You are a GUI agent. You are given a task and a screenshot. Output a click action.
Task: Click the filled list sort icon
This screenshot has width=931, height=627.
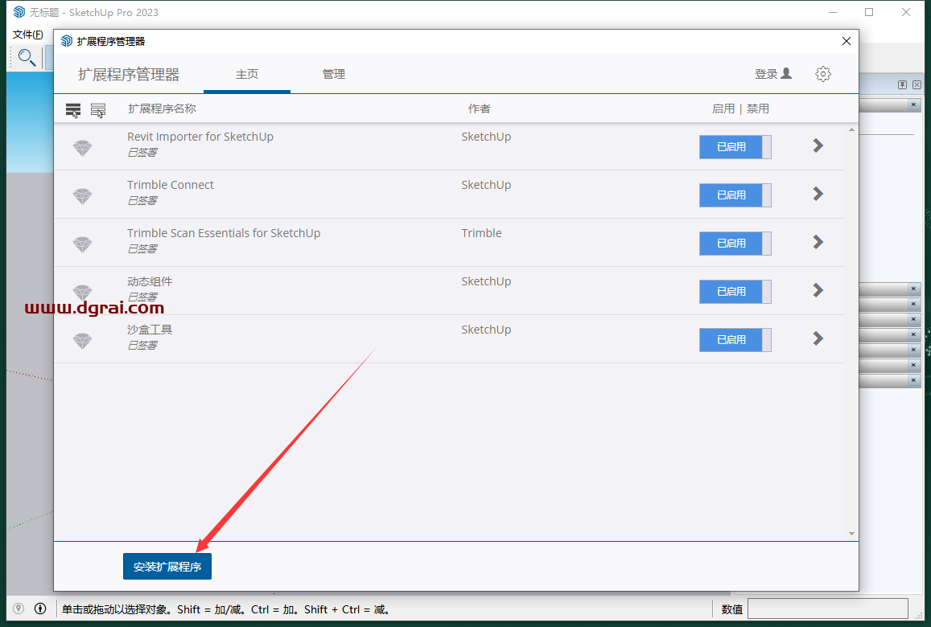(x=73, y=110)
